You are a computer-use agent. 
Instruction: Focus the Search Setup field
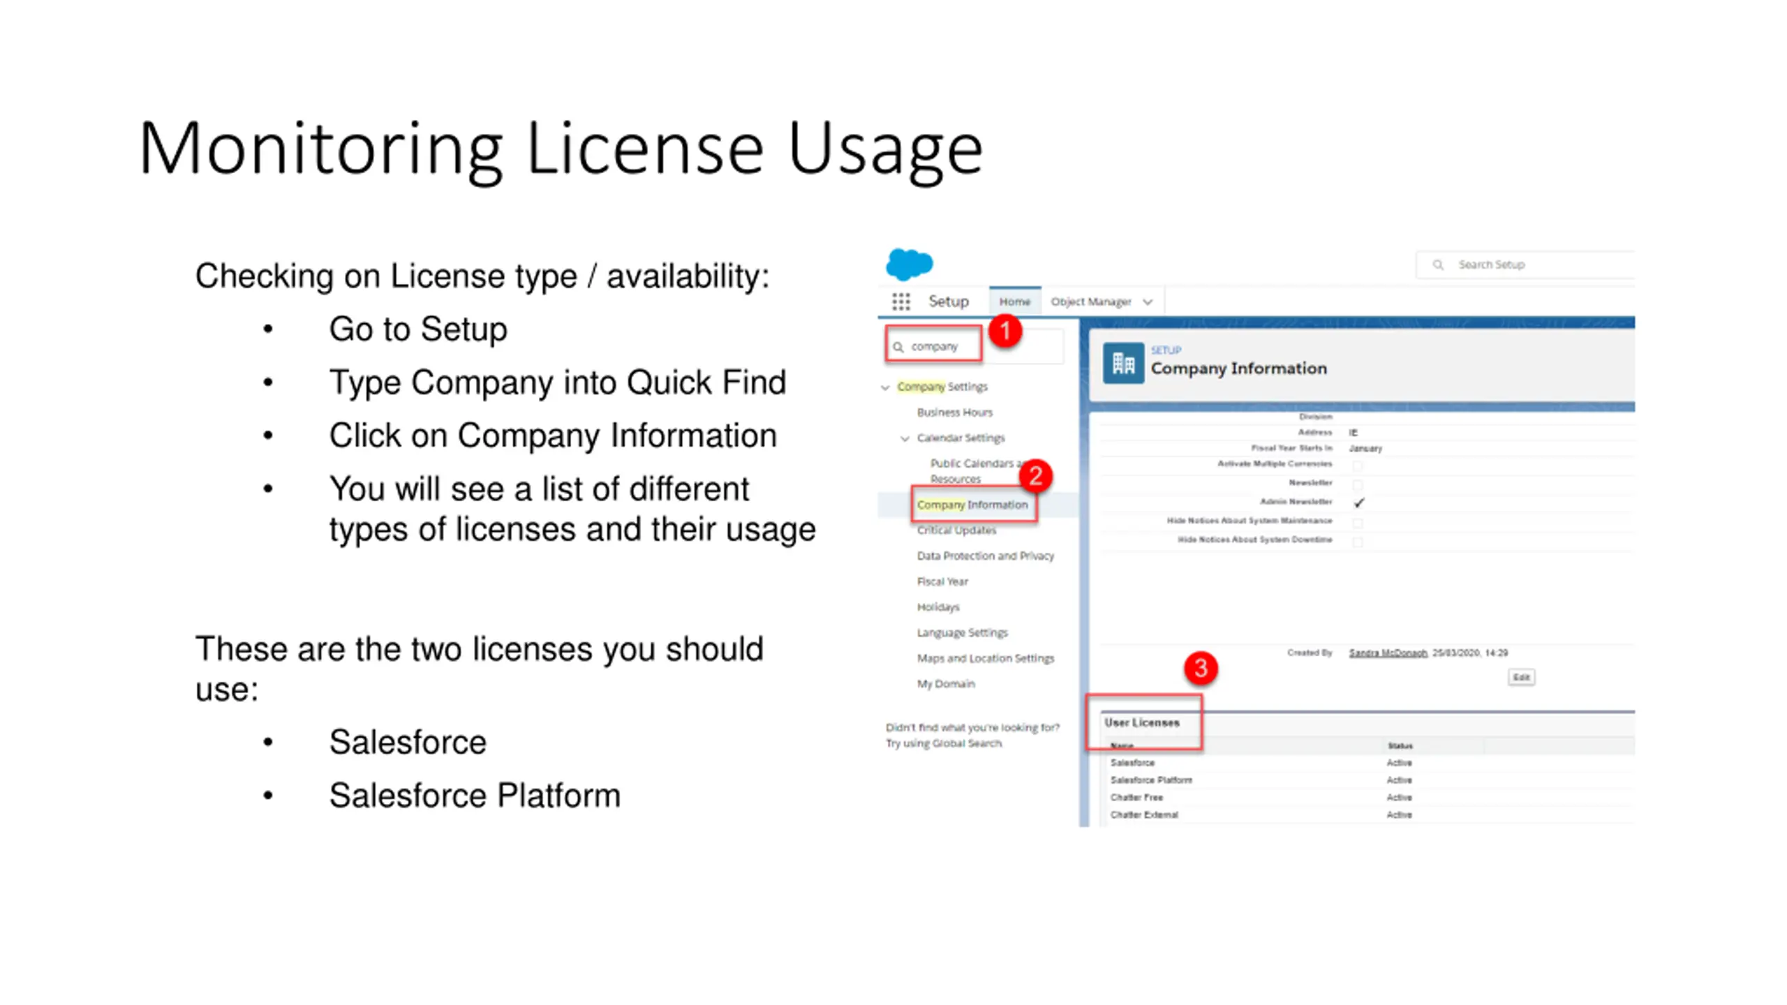(x=1526, y=265)
